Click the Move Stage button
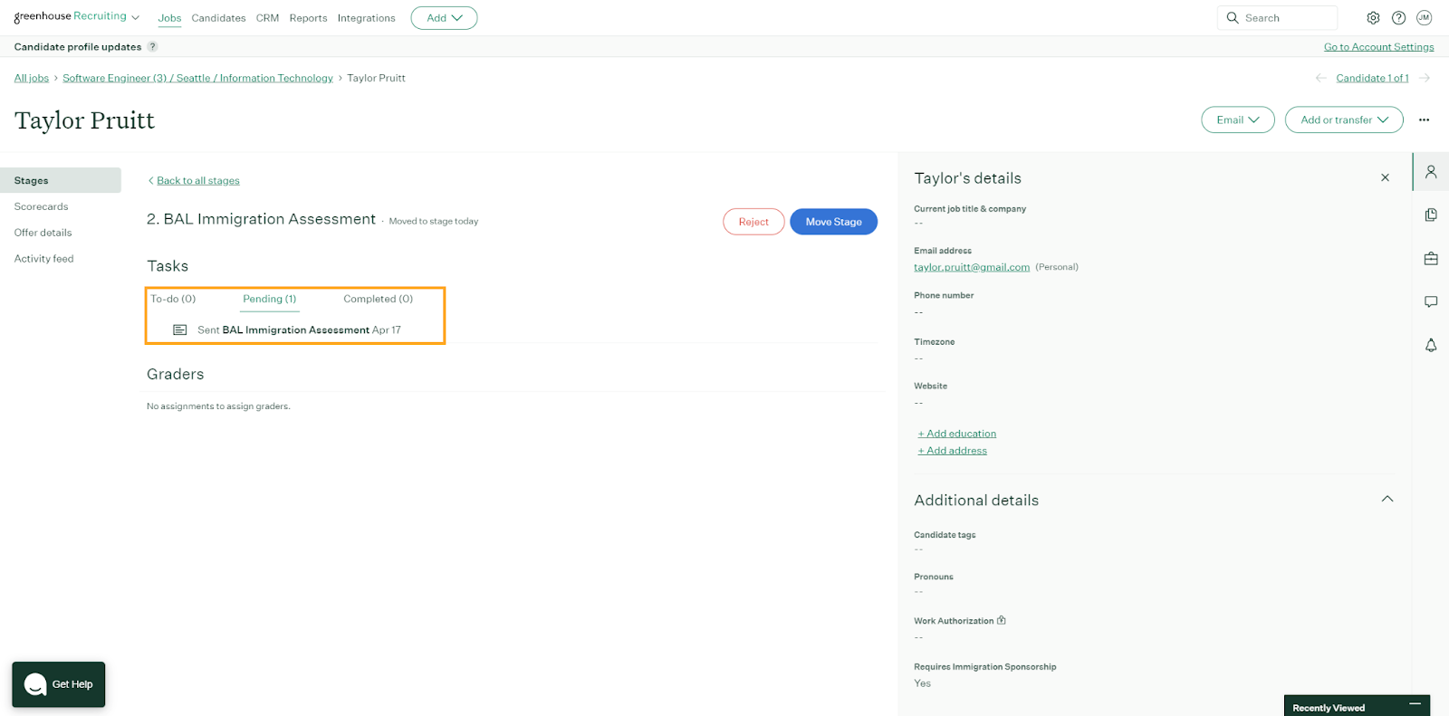Image resolution: width=1449 pixels, height=716 pixels. click(x=833, y=222)
